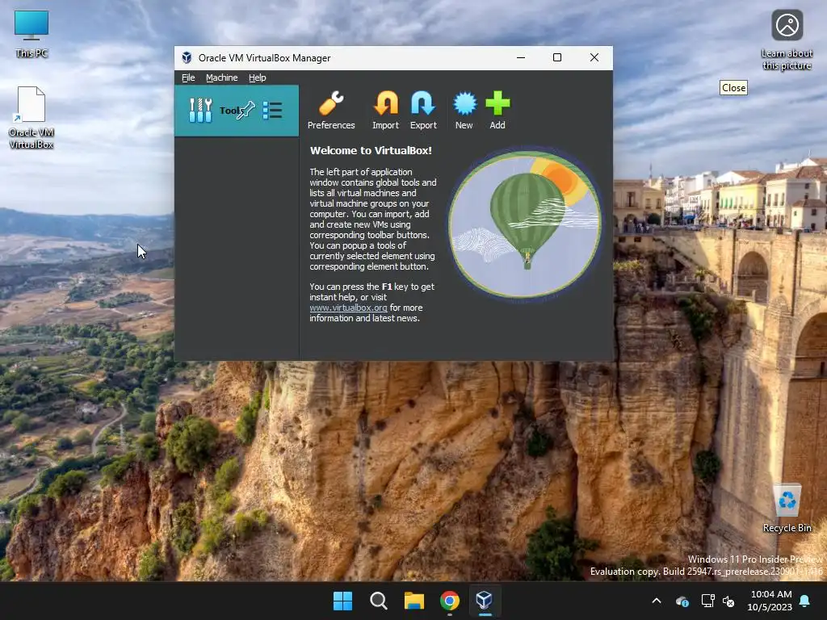The height and width of the screenshot is (620, 827).
Task: Open the Windows Start menu
Action: (x=342, y=601)
